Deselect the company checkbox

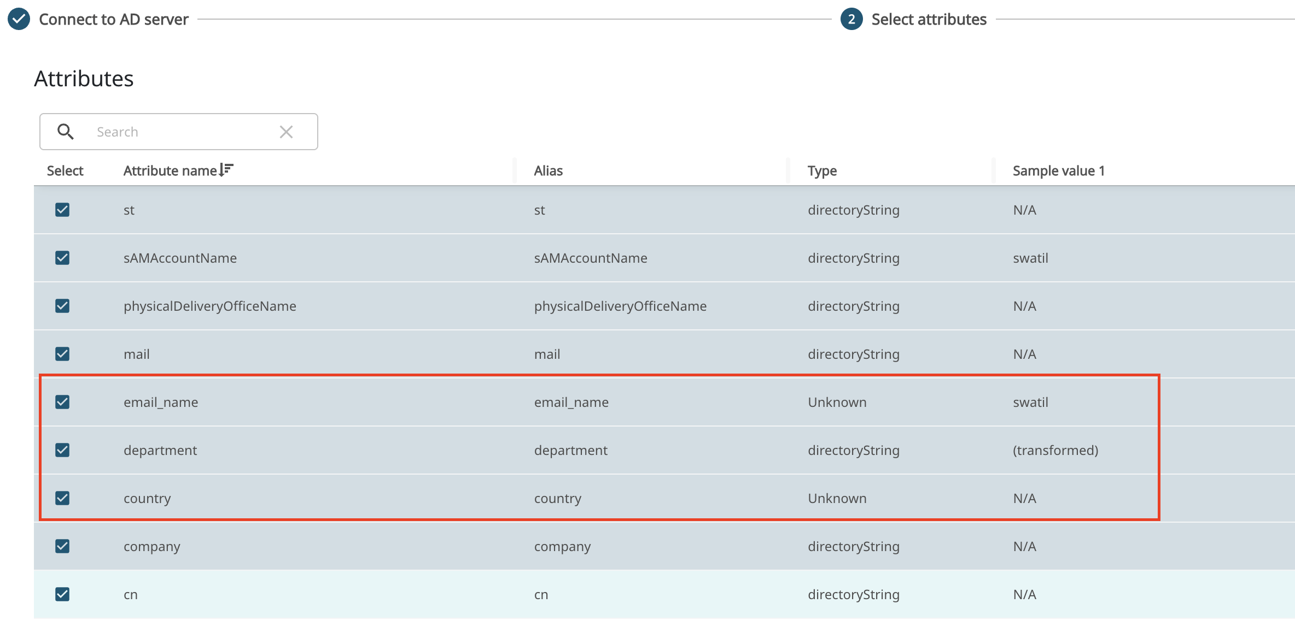pos(62,546)
